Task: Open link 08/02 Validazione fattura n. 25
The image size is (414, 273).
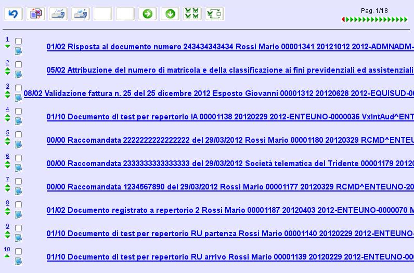Action: coord(219,93)
